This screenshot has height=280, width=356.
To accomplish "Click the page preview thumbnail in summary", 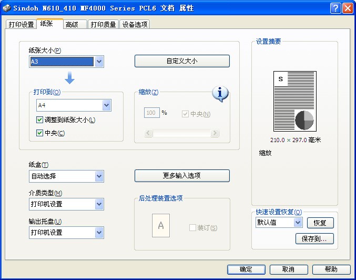I will tap(295, 102).
